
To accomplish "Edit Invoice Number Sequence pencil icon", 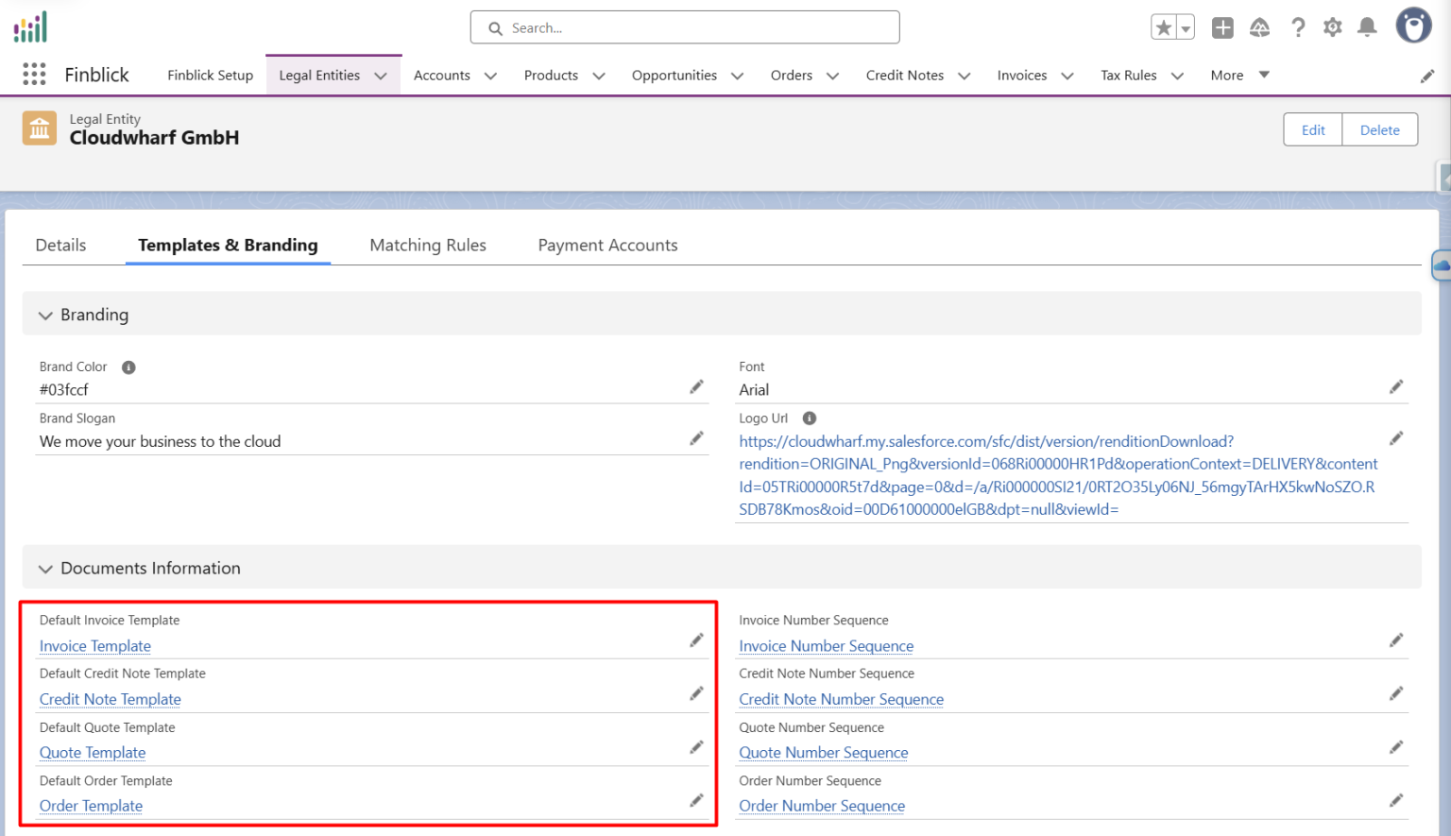I will coord(1396,640).
